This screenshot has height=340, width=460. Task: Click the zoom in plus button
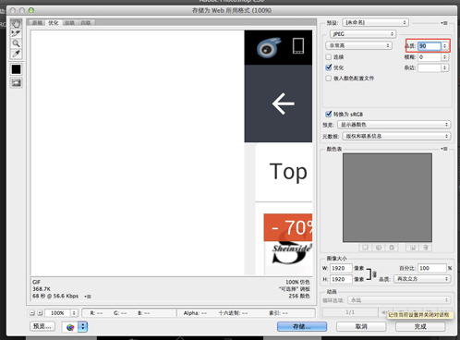pos(40,313)
